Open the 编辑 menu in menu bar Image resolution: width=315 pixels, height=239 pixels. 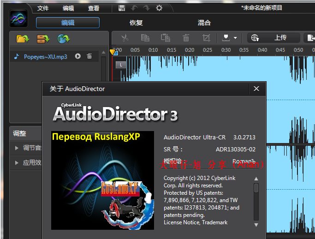[68, 8]
